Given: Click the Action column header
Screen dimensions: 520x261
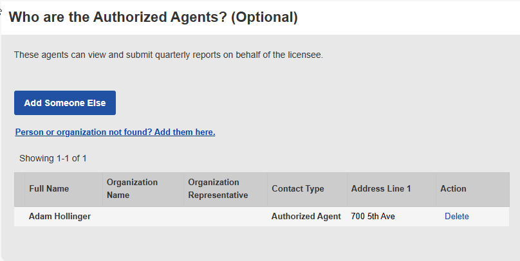Looking at the screenshot, I should click(453, 189).
